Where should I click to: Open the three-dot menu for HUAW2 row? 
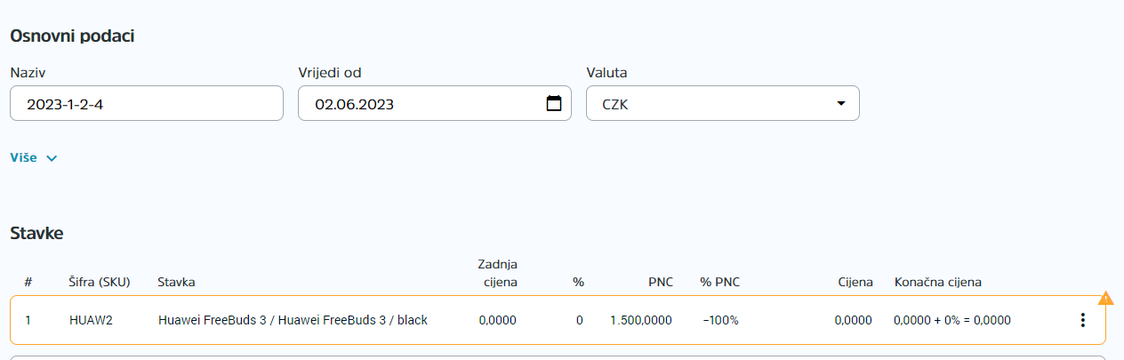click(1082, 320)
